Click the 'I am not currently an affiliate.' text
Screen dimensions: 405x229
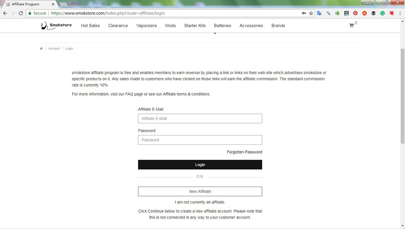pos(200,202)
